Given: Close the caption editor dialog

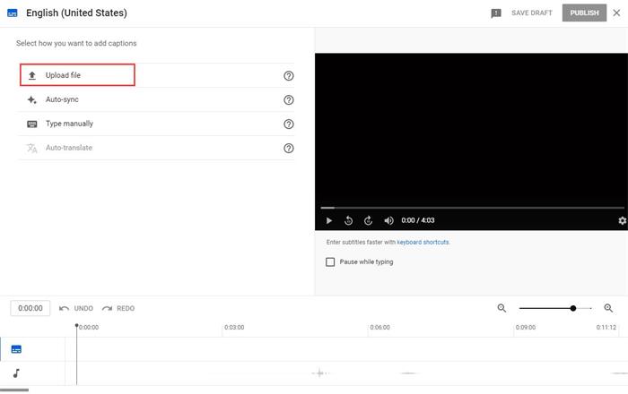Looking at the screenshot, I should [x=616, y=13].
